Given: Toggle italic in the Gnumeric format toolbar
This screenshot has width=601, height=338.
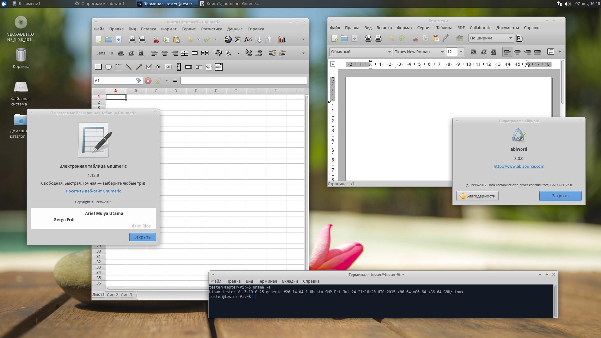Looking at the screenshot, I should click(x=131, y=53).
